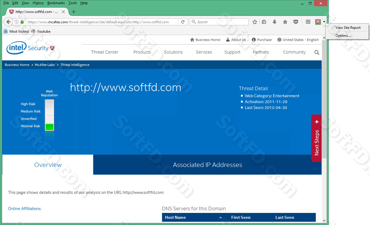Click the vertical scrollbar thumb
This screenshot has height=225, width=370.
tap(324, 100)
